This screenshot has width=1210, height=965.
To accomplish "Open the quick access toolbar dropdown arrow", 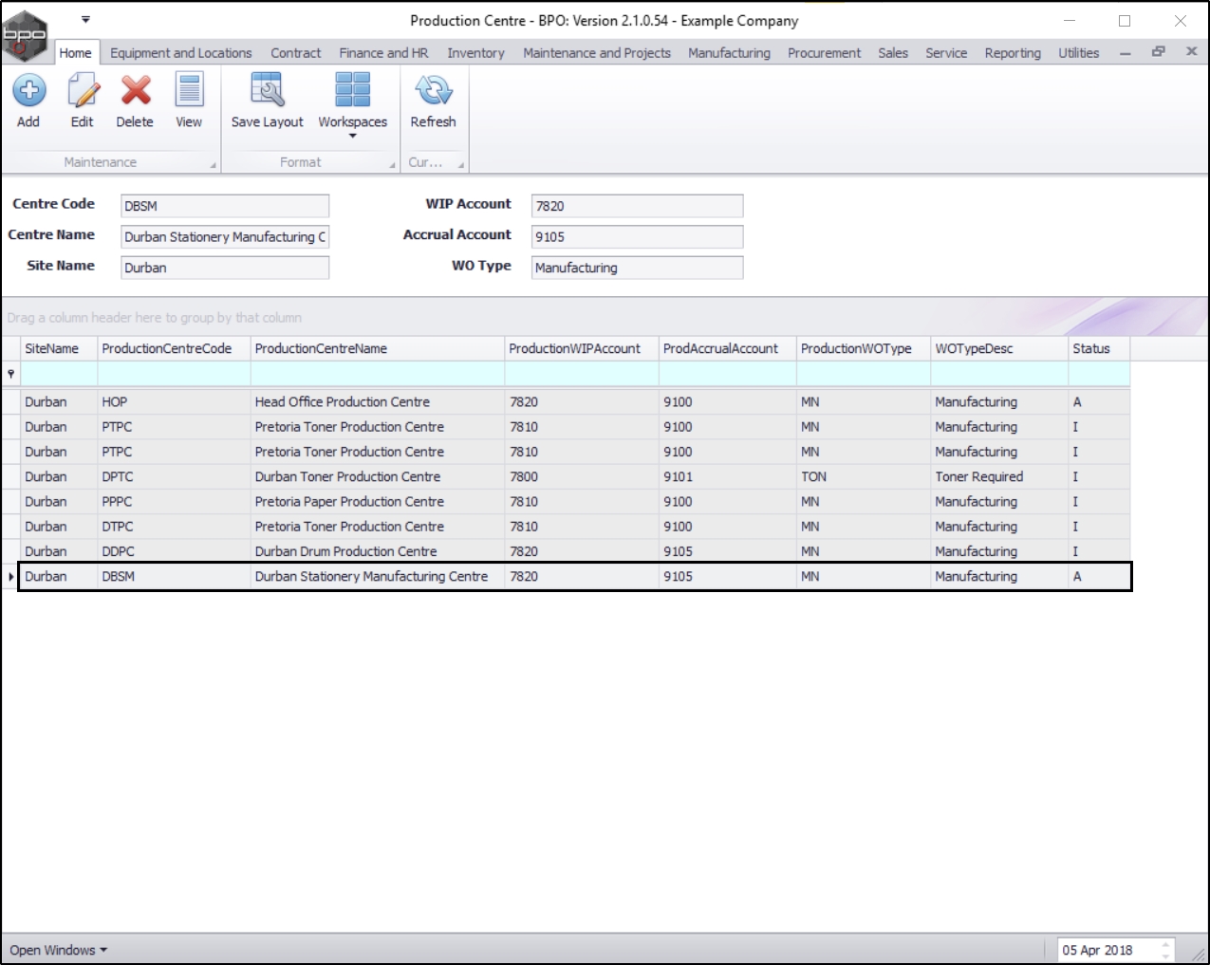I will click(85, 19).
